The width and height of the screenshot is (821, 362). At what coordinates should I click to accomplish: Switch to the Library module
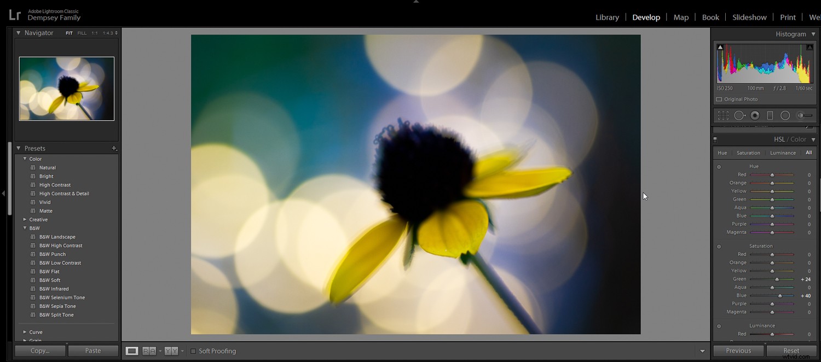607,17
